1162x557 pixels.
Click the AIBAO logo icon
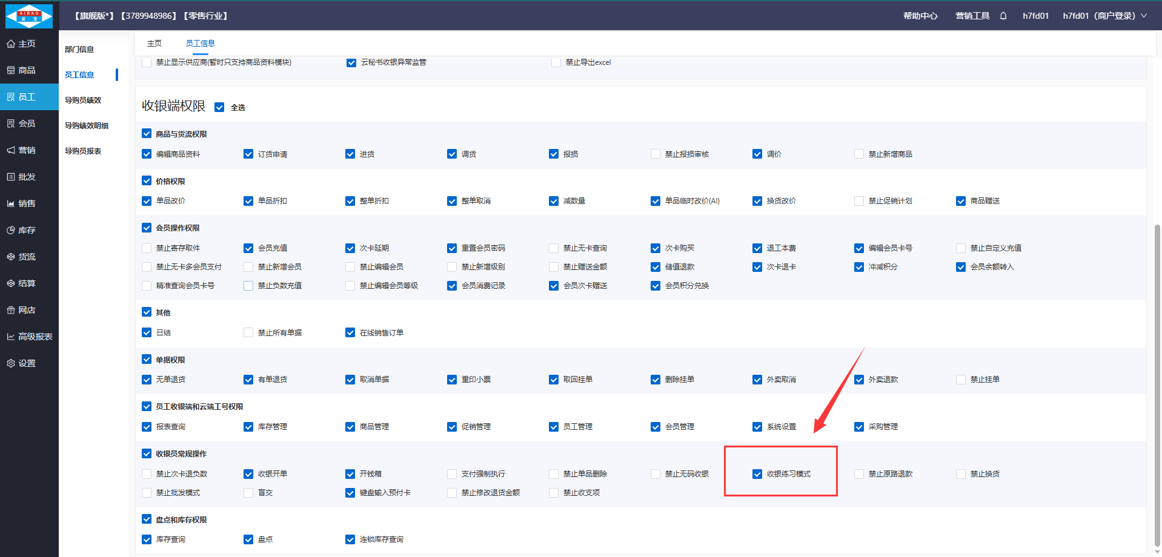(28, 16)
